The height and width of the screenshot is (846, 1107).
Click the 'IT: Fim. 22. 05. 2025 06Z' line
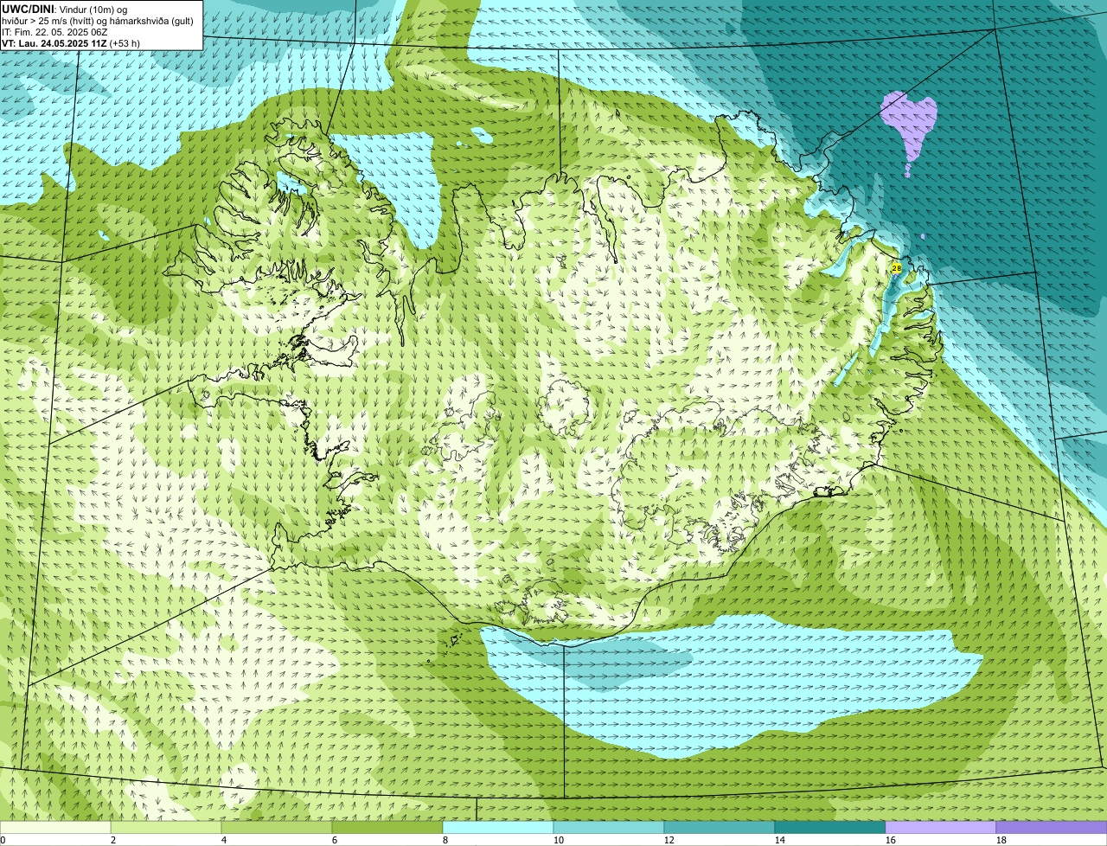click(x=54, y=31)
